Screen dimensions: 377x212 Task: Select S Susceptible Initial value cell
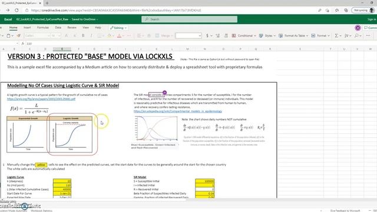(205, 181)
